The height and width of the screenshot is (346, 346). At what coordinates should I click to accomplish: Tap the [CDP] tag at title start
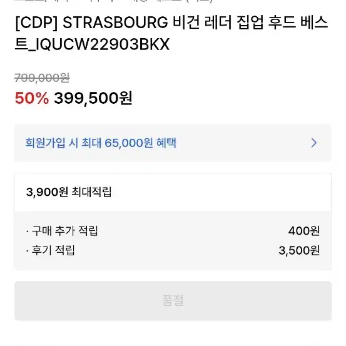coord(37,23)
